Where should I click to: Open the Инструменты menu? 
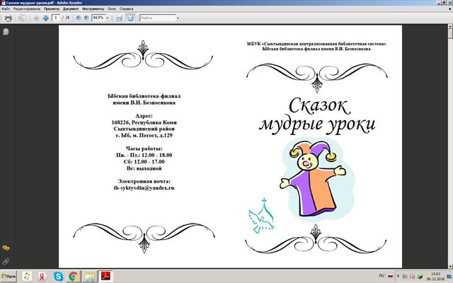[x=92, y=9]
